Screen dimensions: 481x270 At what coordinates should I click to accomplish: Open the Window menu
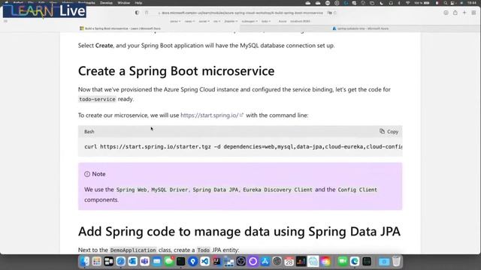click(123, 3)
